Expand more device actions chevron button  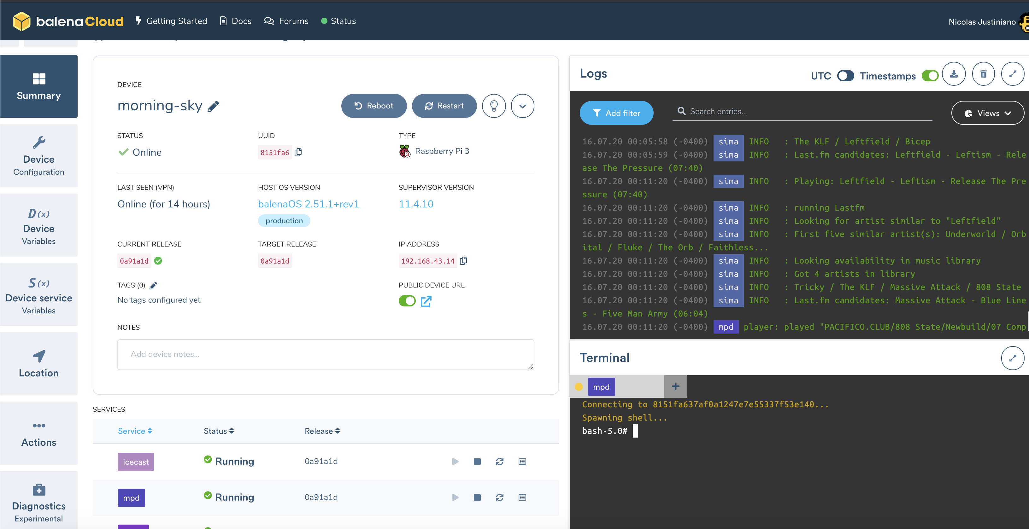coord(522,106)
